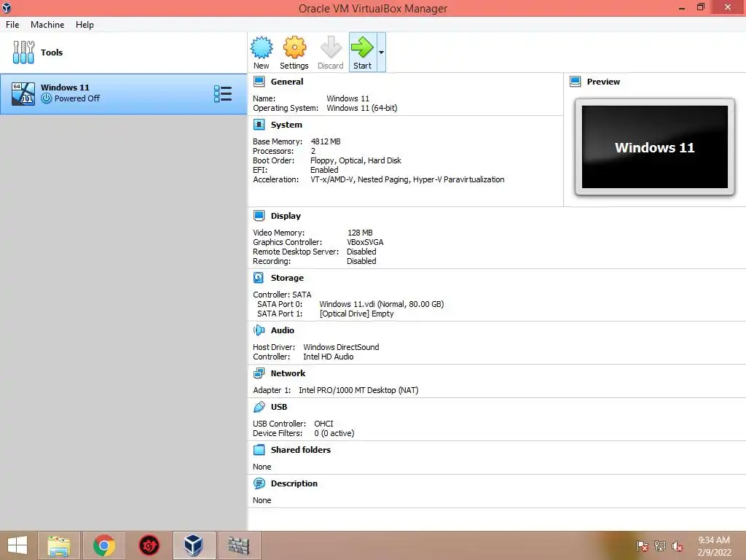The image size is (746, 560).
Task: Click the USB section icon
Action: pos(259,407)
